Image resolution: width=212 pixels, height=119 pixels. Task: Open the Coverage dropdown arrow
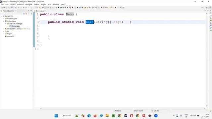(68, 8)
